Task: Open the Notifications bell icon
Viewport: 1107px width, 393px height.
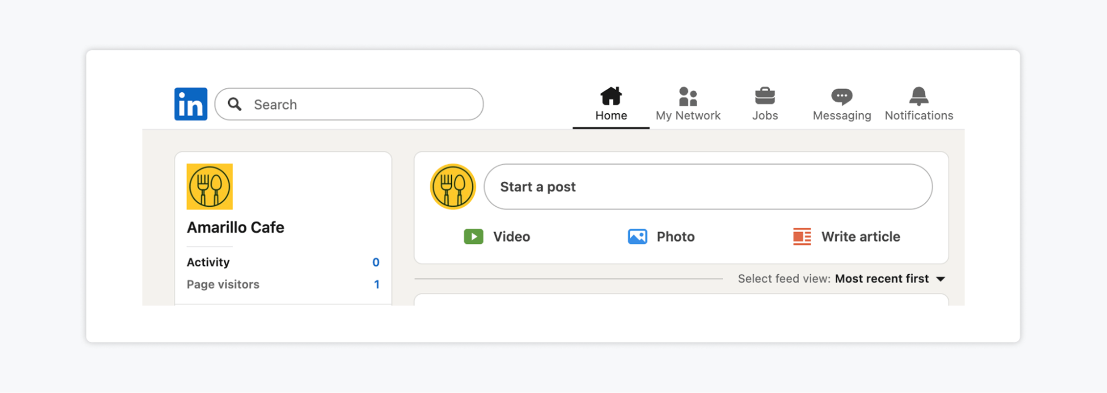Action: point(919,96)
